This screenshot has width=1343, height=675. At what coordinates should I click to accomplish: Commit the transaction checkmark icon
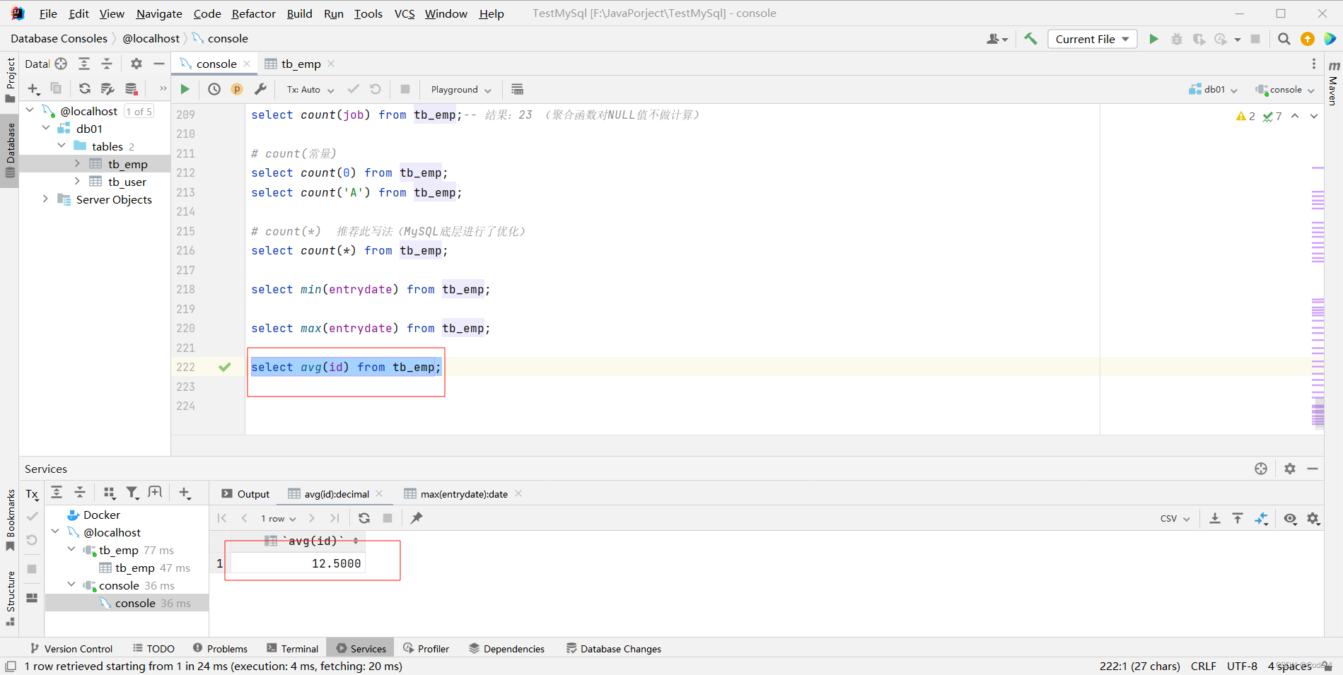click(353, 89)
